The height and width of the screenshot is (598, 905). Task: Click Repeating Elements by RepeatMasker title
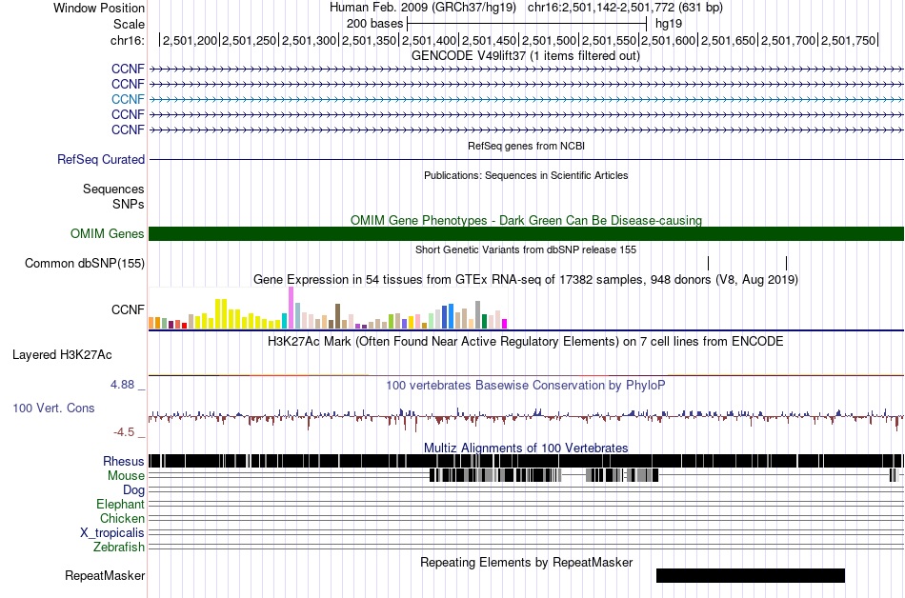pos(527,562)
